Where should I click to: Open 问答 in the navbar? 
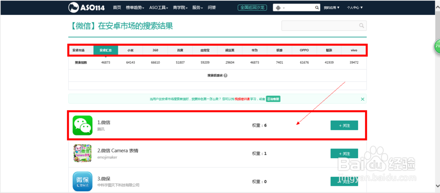212,7
